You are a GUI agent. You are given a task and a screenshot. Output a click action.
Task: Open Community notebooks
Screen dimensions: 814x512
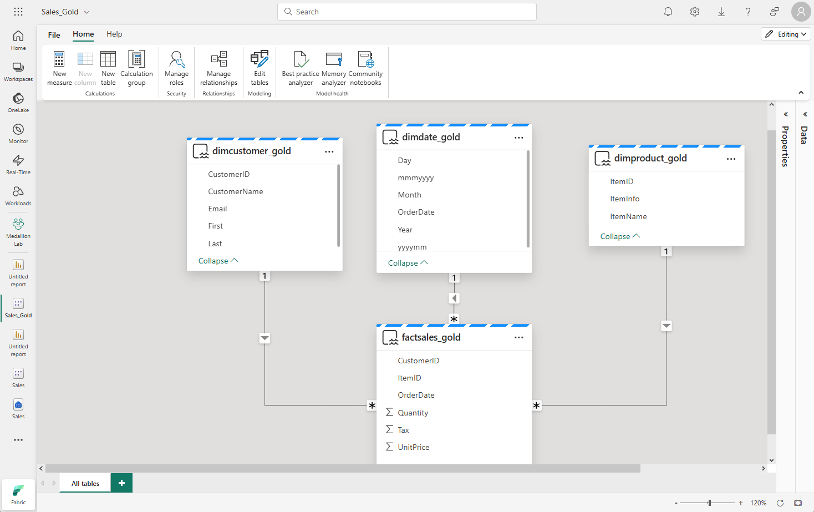(365, 68)
